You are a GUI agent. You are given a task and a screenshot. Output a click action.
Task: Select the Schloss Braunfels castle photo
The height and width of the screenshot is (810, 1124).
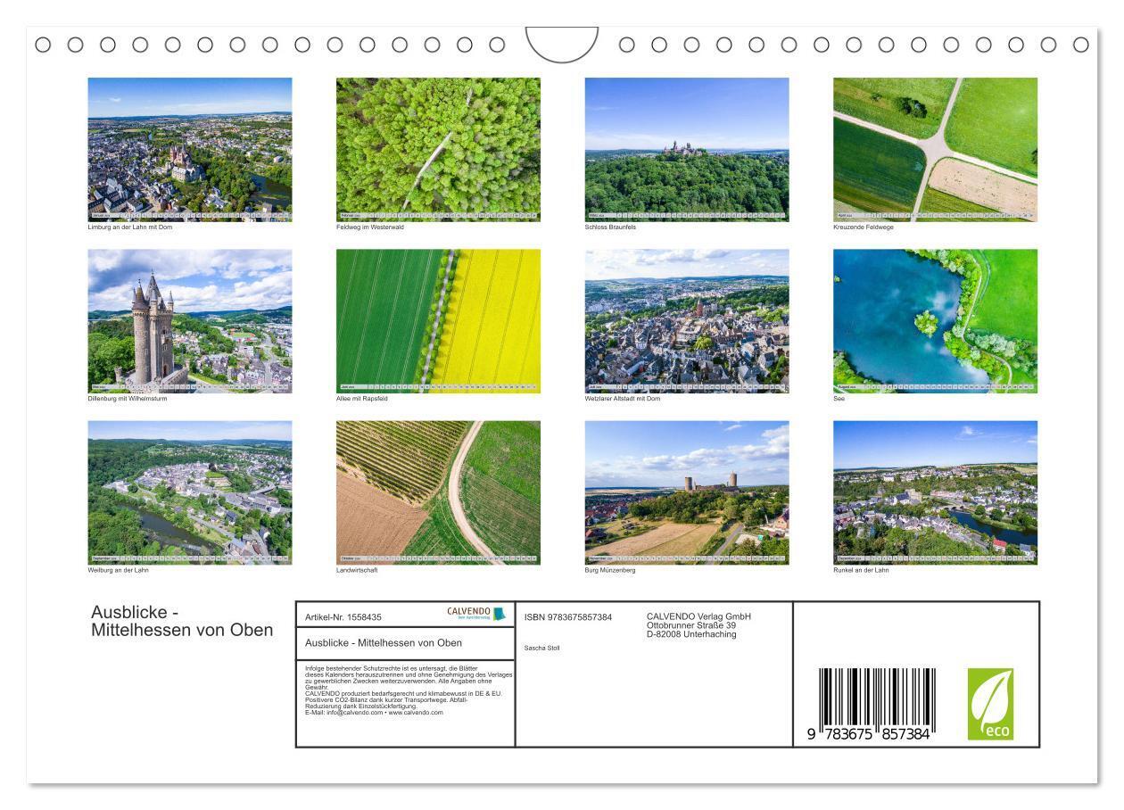coord(687,149)
